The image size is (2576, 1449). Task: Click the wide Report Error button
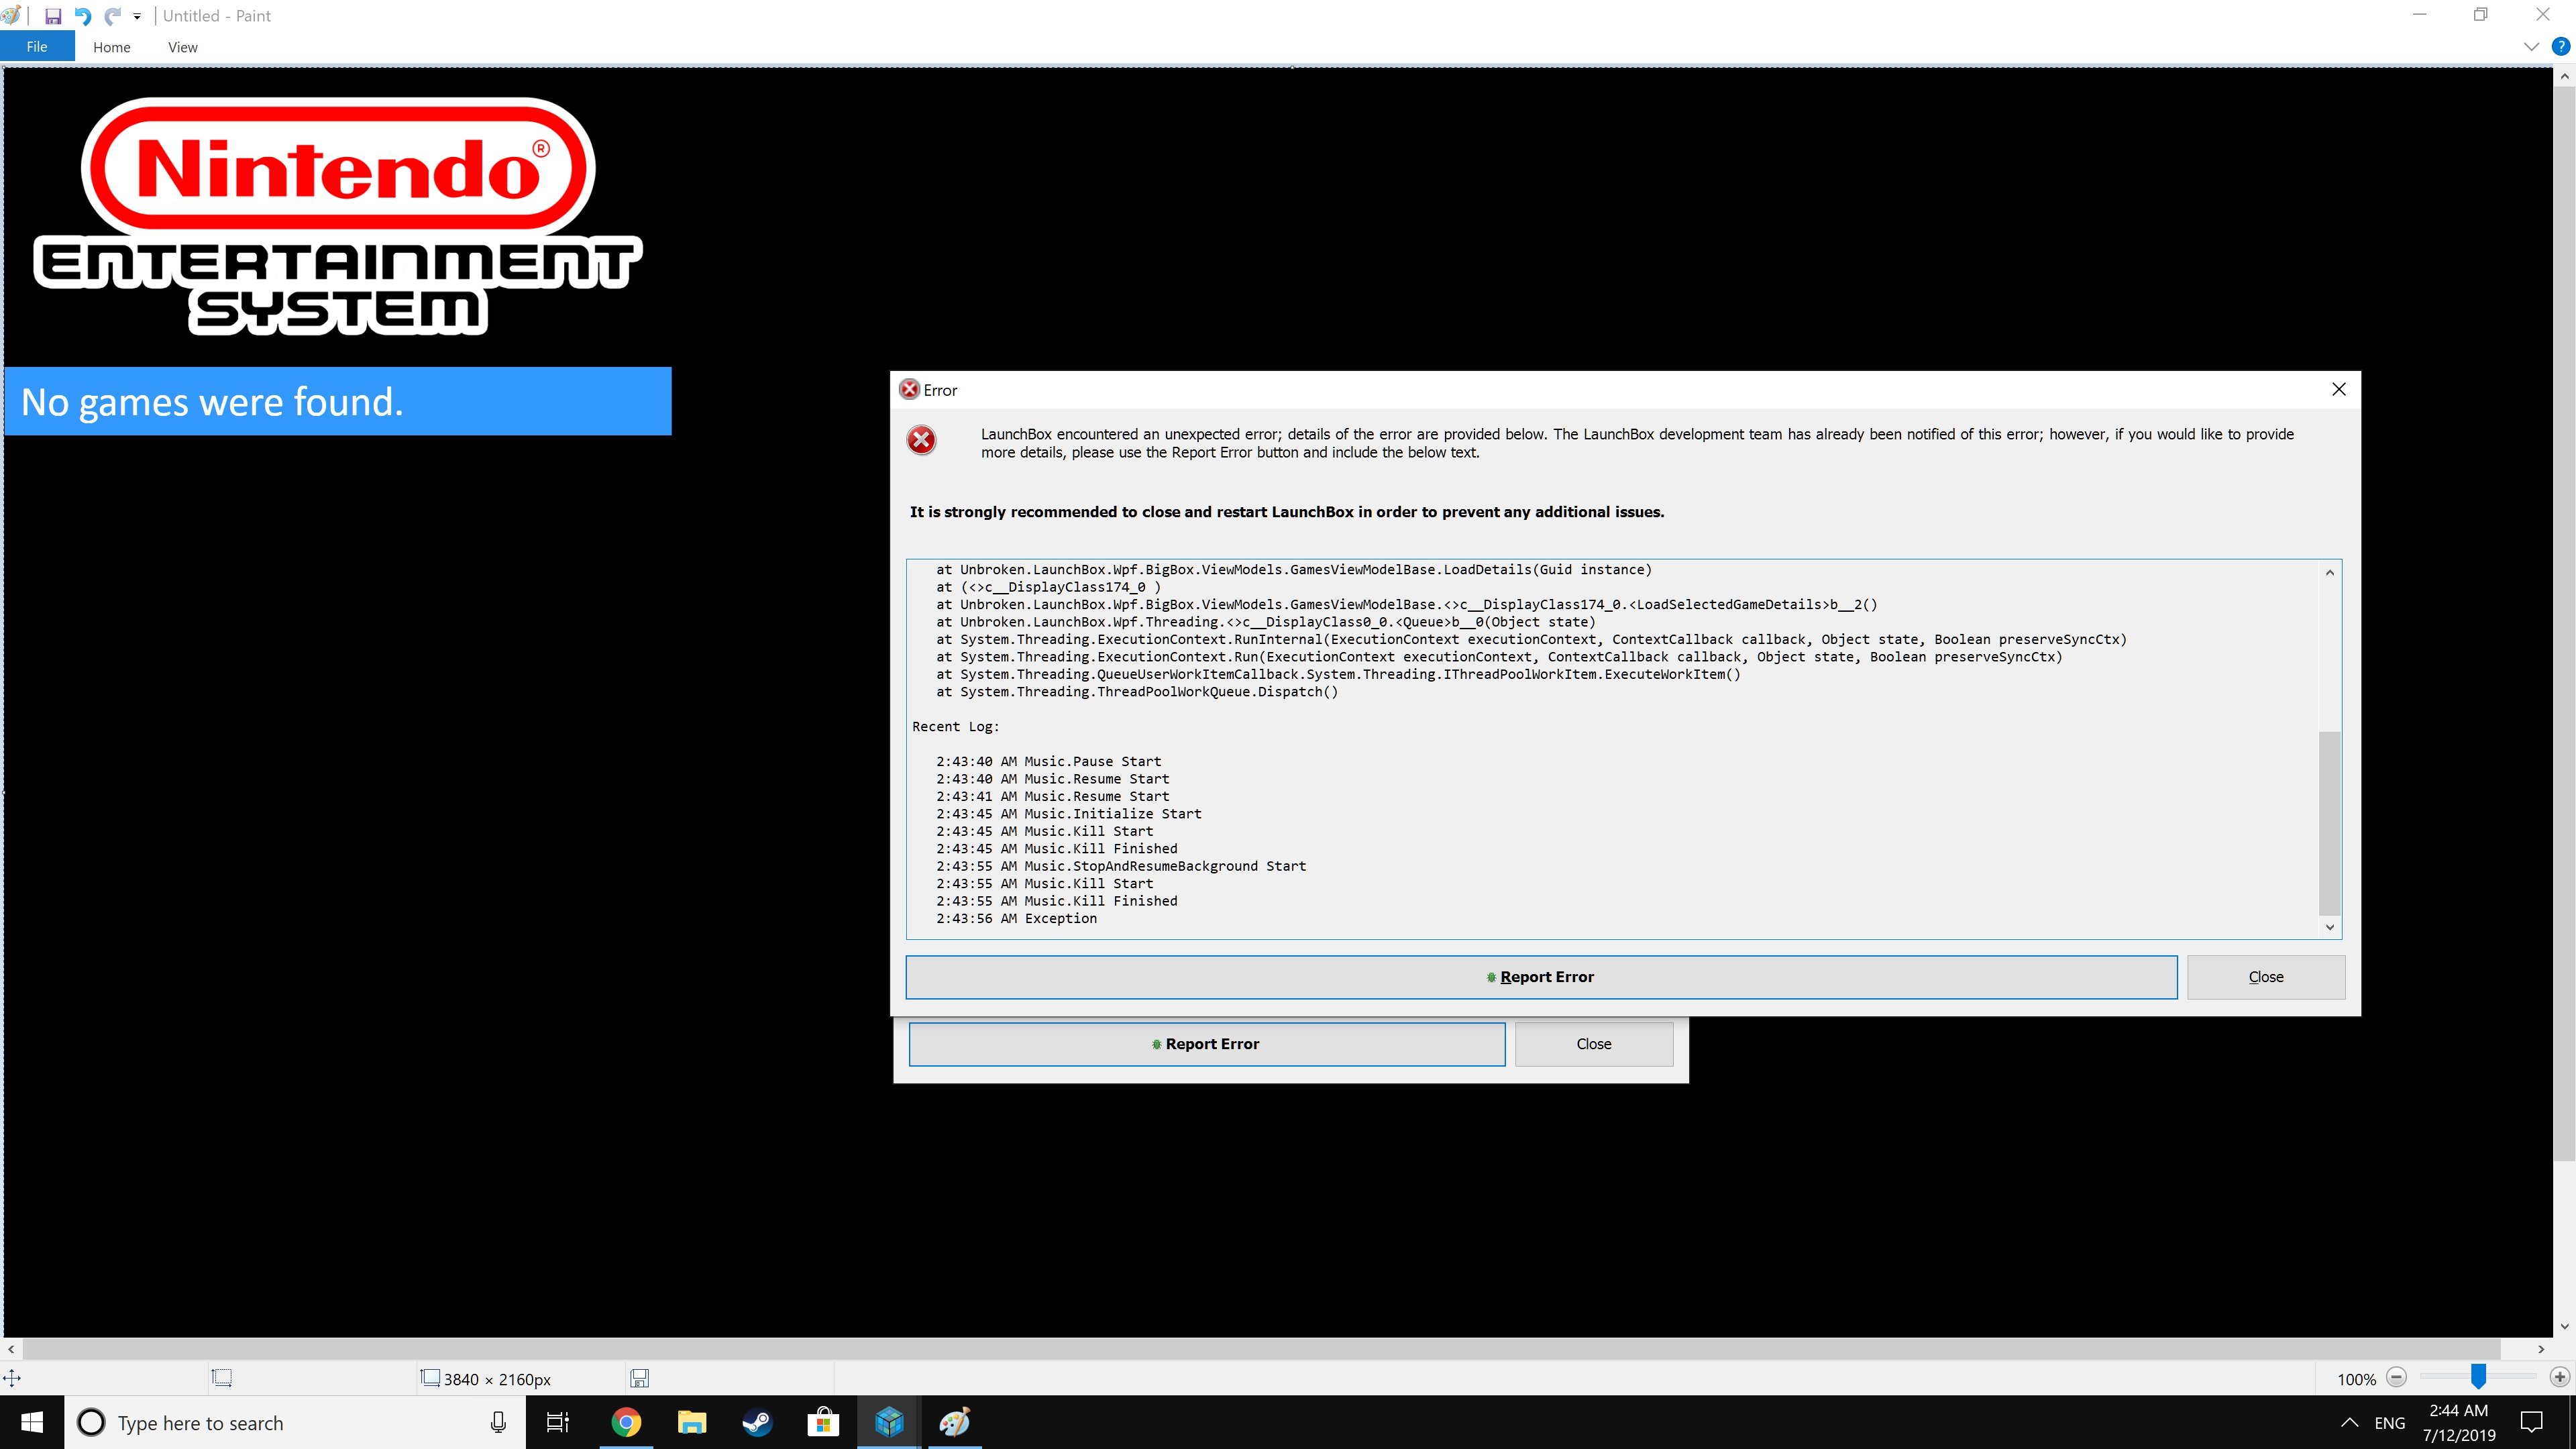(x=1541, y=977)
